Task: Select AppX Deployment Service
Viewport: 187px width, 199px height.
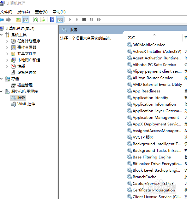Action: [x=157, y=124]
